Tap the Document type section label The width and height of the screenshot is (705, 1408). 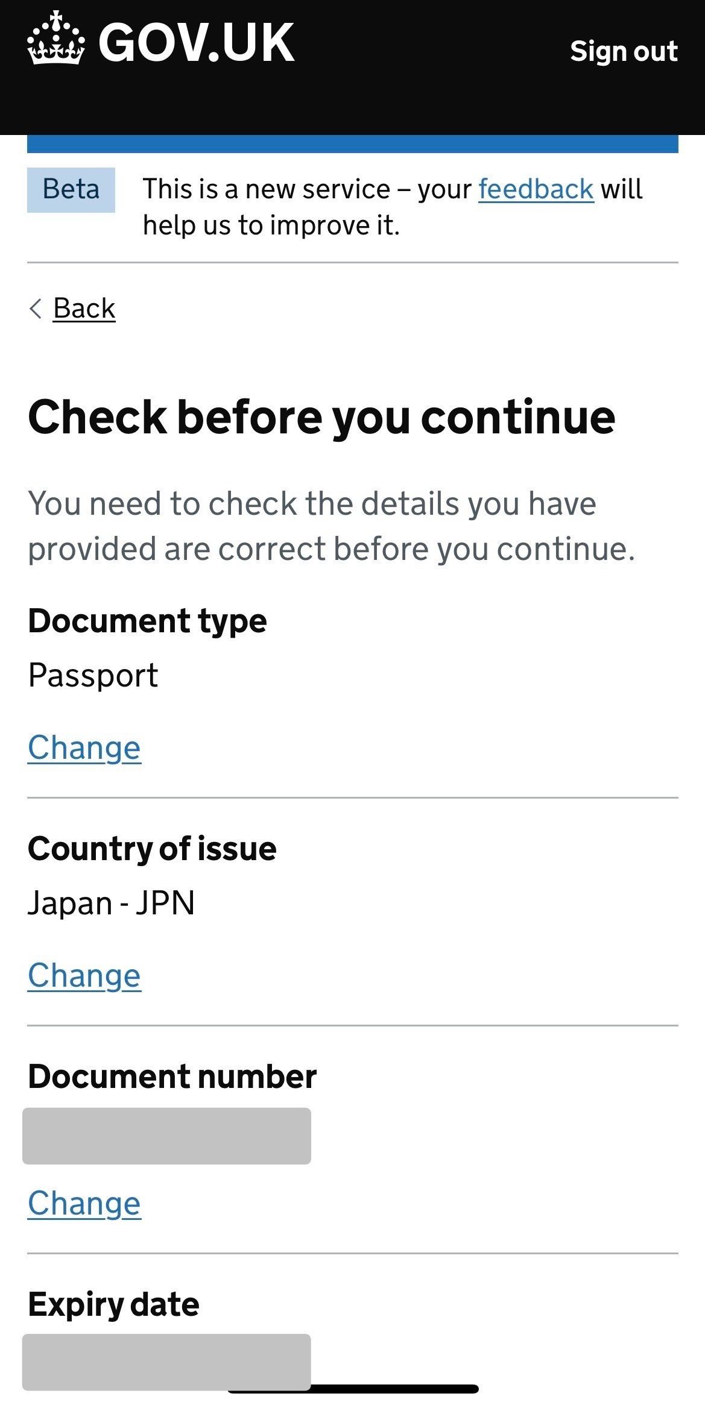coord(148,621)
